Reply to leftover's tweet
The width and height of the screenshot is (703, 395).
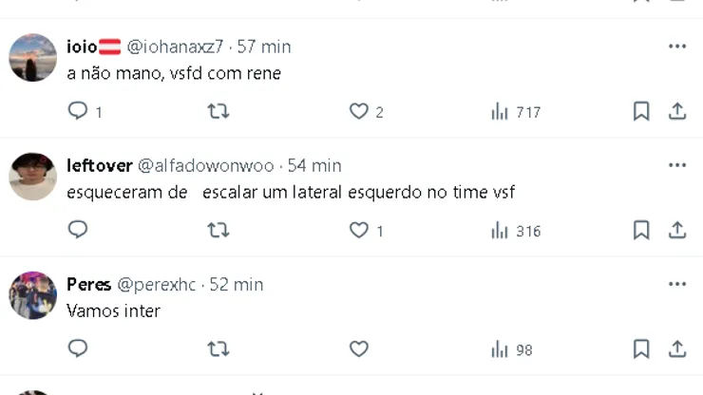[78, 230]
